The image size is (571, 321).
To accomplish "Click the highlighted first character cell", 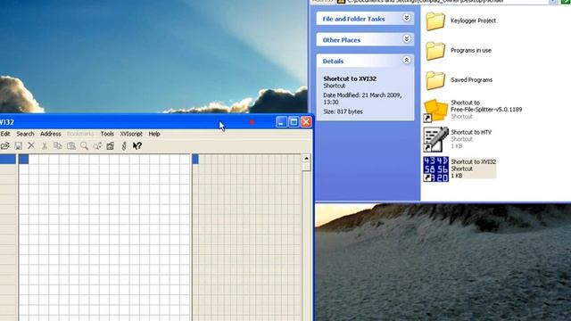I will coord(195,159).
